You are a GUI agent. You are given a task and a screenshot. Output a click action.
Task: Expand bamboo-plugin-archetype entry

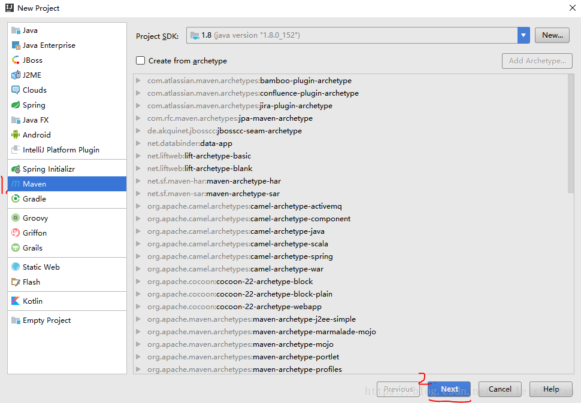138,80
